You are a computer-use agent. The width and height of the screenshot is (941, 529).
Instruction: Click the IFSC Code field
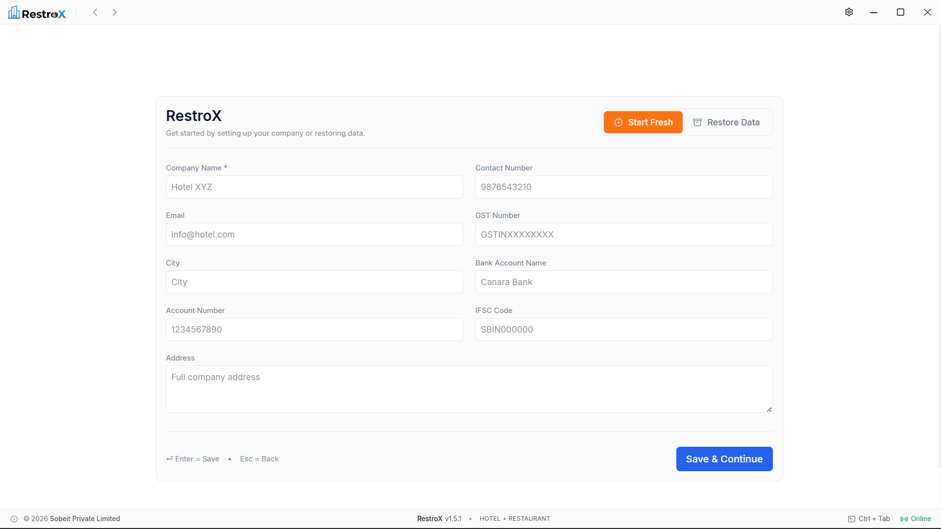[x=624, y=330]
